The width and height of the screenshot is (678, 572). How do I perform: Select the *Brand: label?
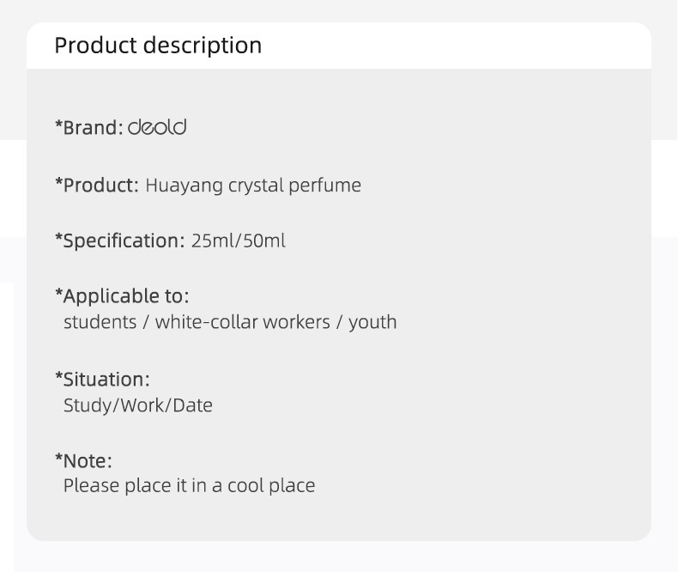(89, 128)
